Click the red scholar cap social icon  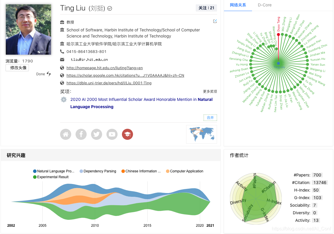tap(127, 134)
